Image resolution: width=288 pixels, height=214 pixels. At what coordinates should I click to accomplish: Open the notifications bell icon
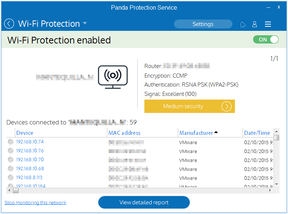pos(243,24)
